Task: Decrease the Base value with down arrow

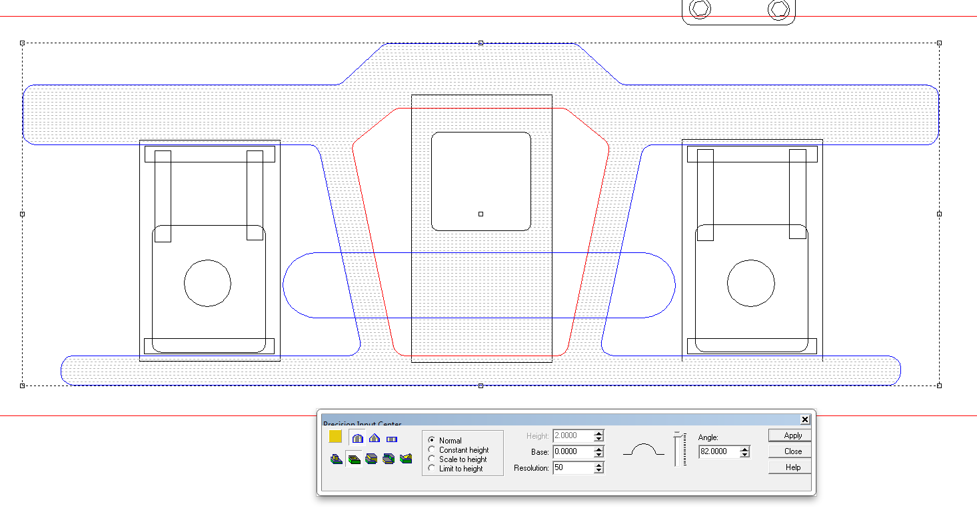Action: point(598,455)
